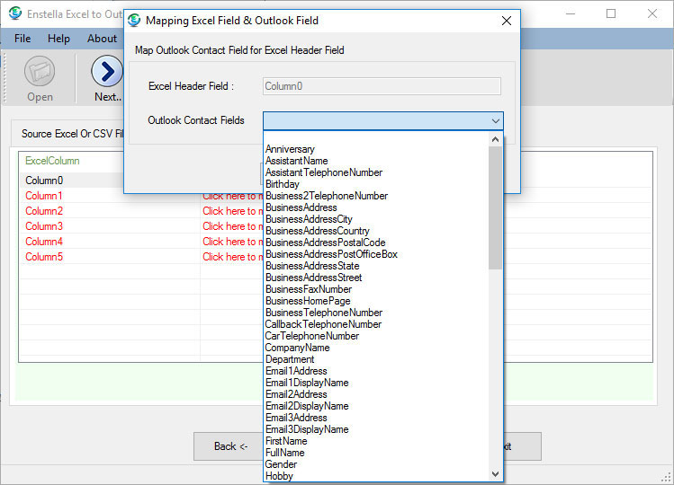The image size is (674, 485).
Task: Select the Column3 row in Excel columns
Action: point(44,226)
